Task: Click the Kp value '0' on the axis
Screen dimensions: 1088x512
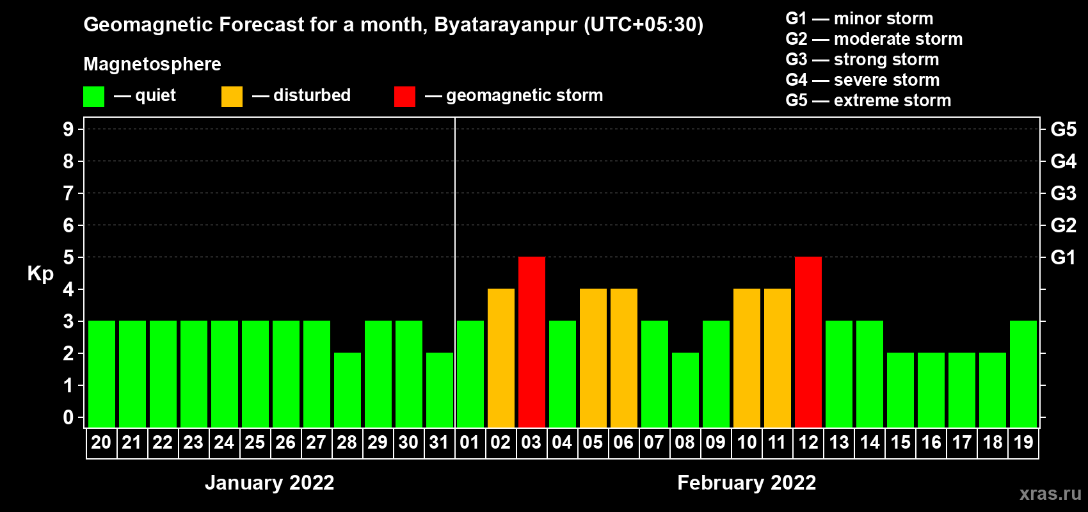Action: pyautogui.click(x=68, y=417)
